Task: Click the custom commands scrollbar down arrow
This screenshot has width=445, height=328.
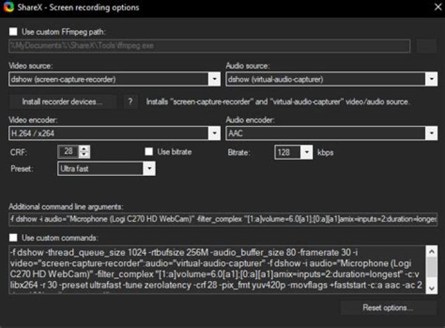Action: [431, 288]
